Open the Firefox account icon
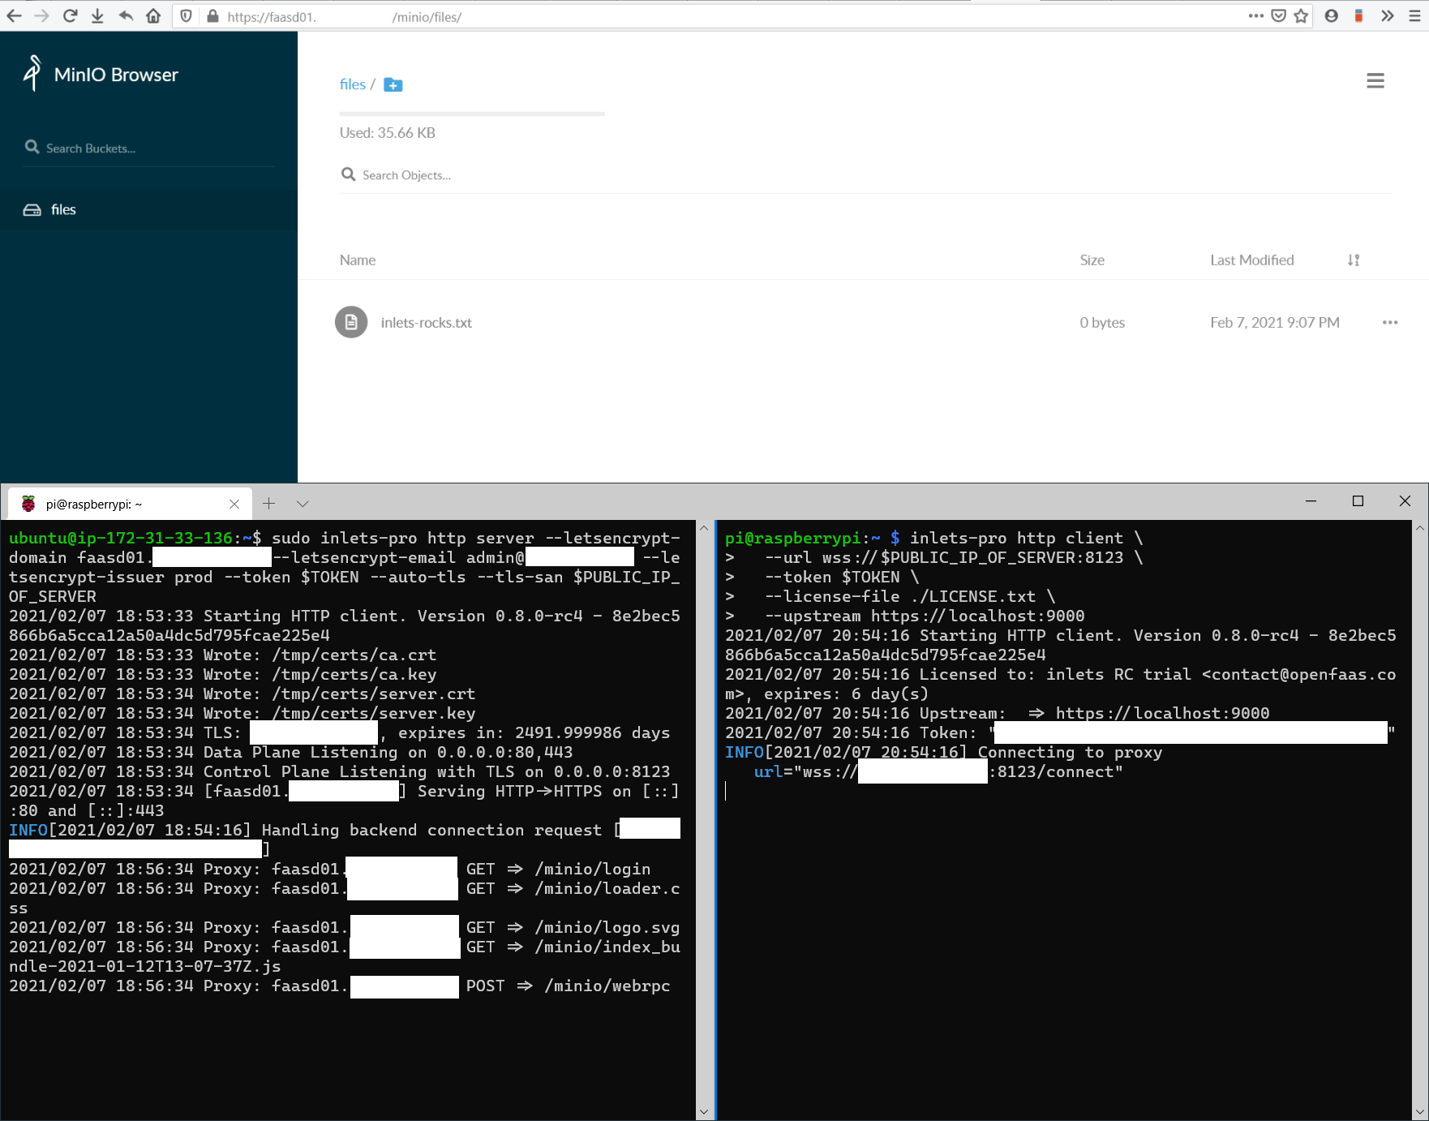The image size is (1429, 1121). [x=1331, y=16]
